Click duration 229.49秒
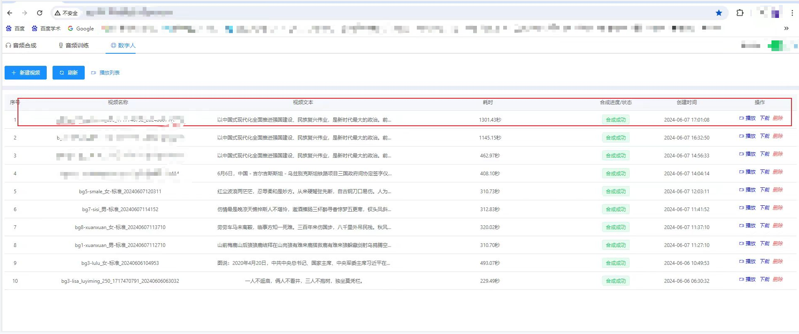Viewport: 799px width, 334px height. point(490,281)
